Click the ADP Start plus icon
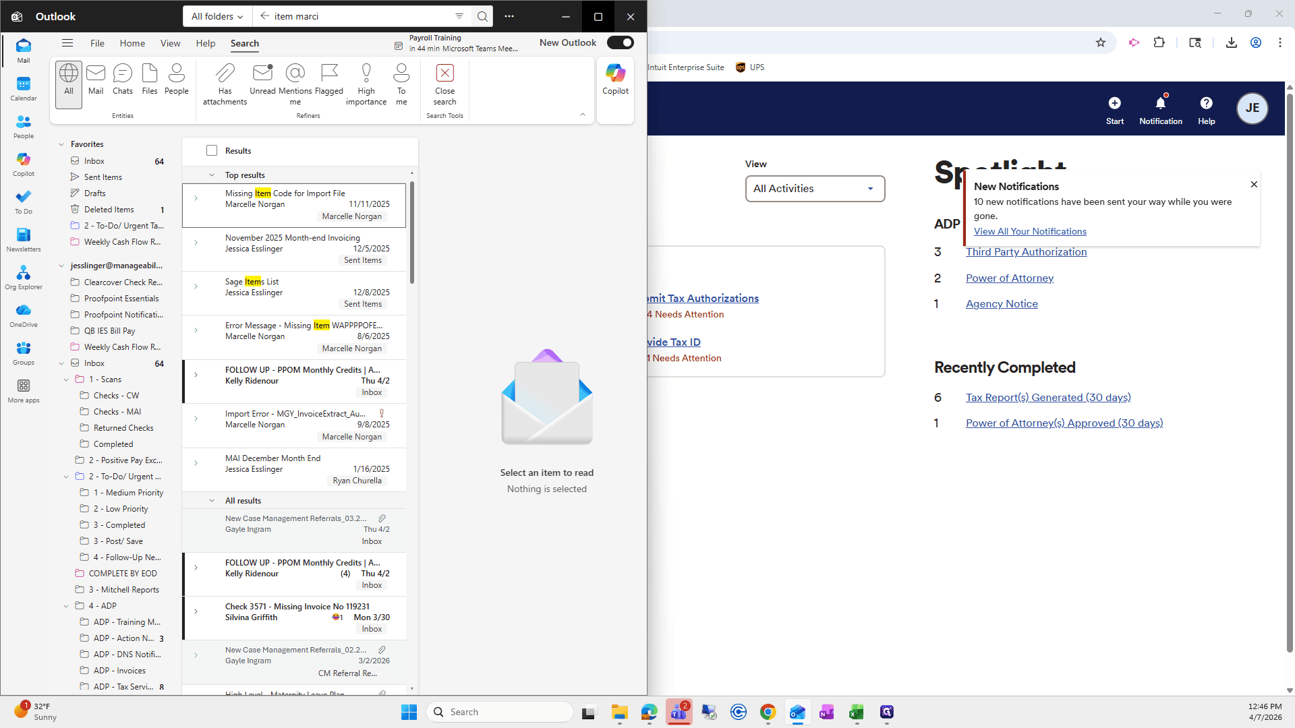The height and width of the screenshot is (728, 1295). coord(1115,111)
